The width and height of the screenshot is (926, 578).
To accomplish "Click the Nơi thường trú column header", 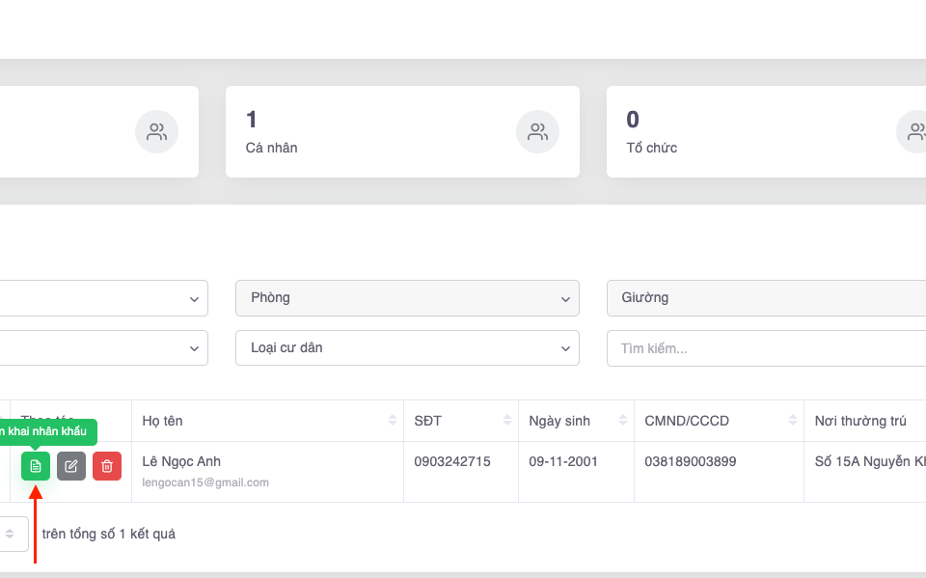I will (x=860, y=421).
